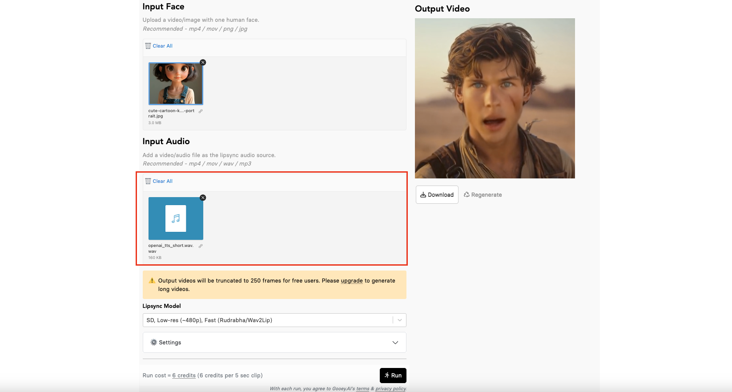Play the Output Video preview
The height and width of the screenshot is (392, 732).
[x=495, y=98]
